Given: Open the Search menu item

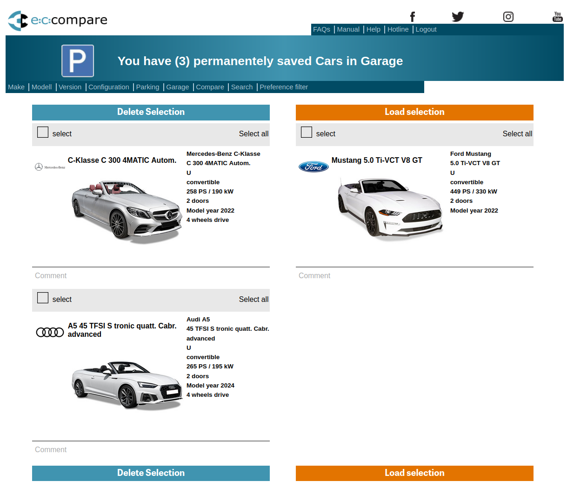Looking at the screenshot, I should coord(242,87).
